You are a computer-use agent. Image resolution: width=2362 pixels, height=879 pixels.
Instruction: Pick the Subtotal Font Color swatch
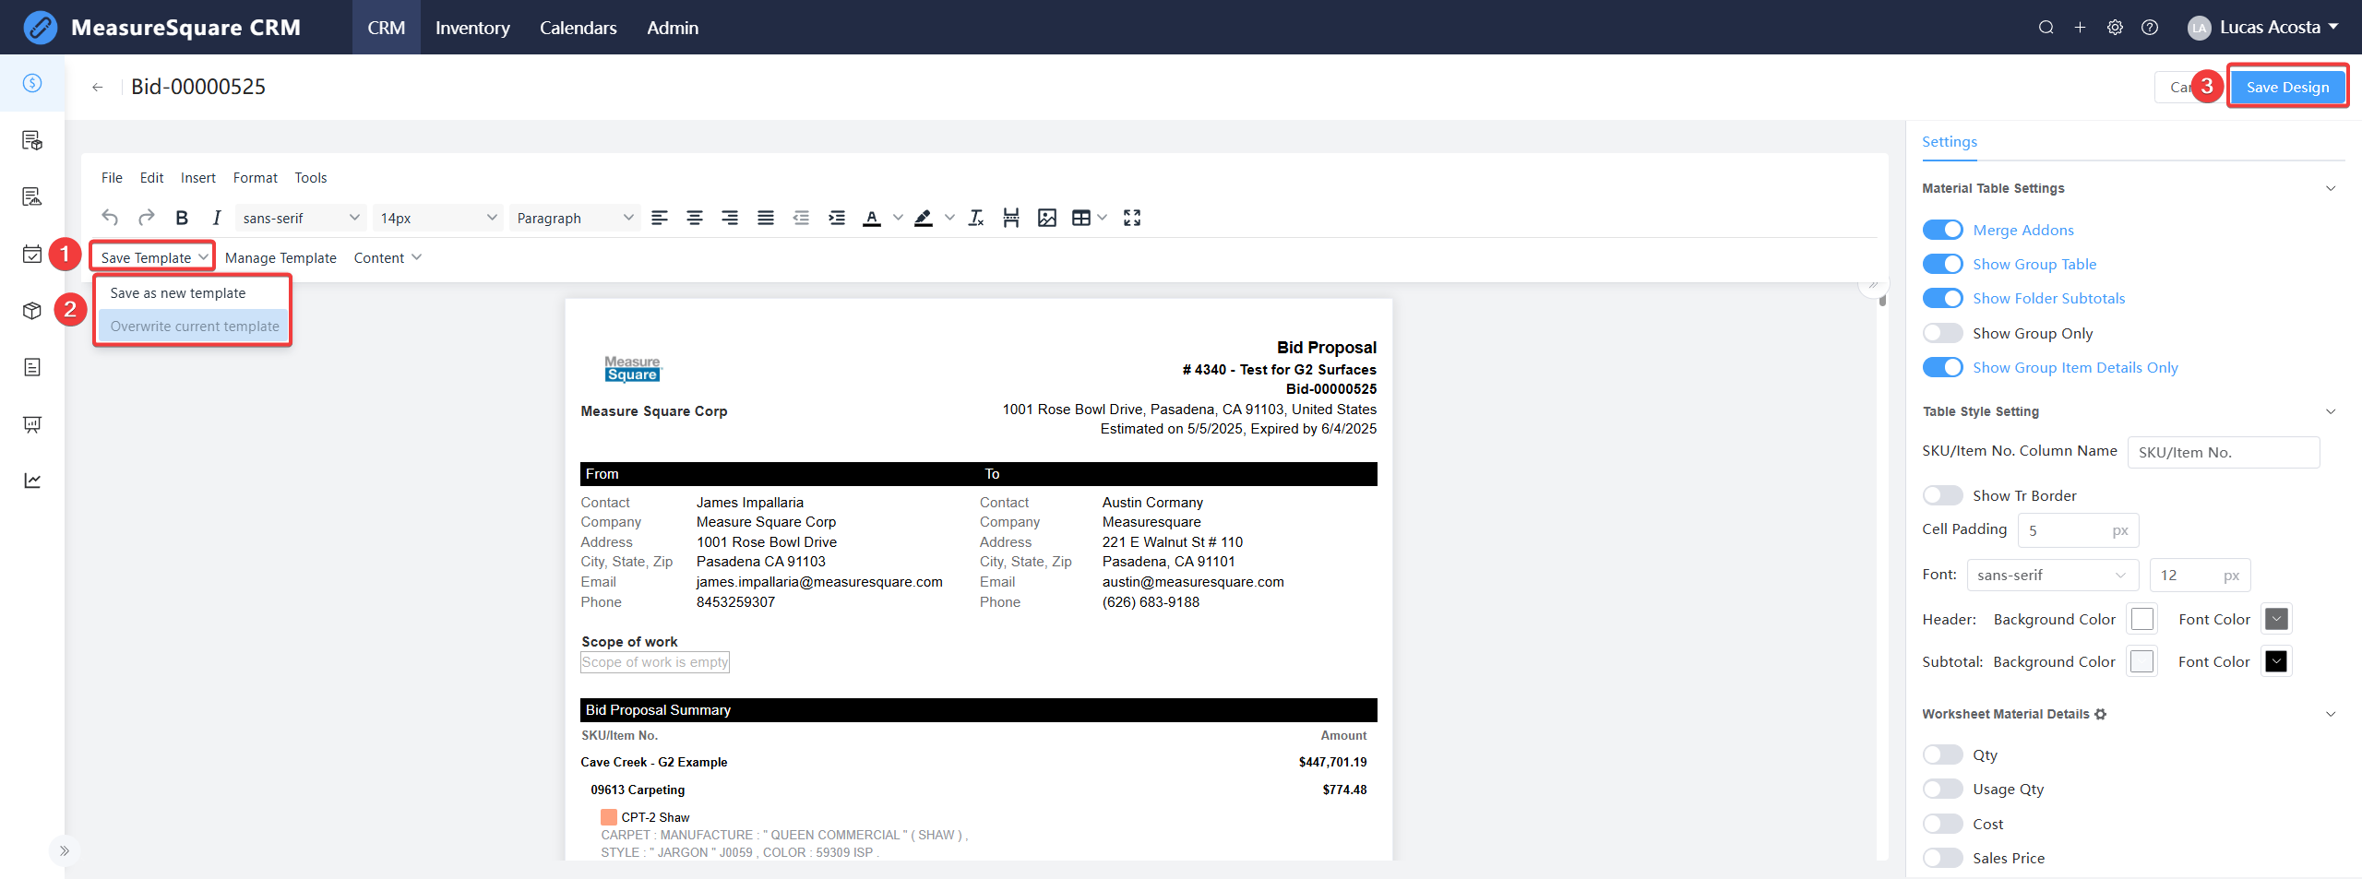click(x=2276, y=661)
